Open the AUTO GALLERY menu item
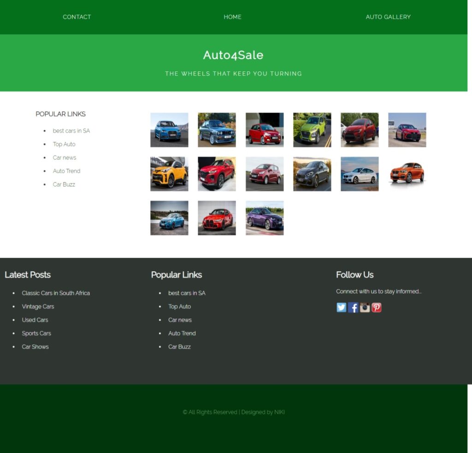Screen dimensions: 472x453 pyautogui.click(x=388, y=17)
